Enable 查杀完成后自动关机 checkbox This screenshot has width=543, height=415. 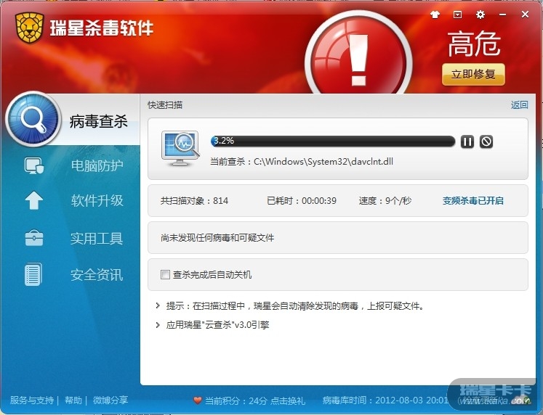tap(165, 275)
